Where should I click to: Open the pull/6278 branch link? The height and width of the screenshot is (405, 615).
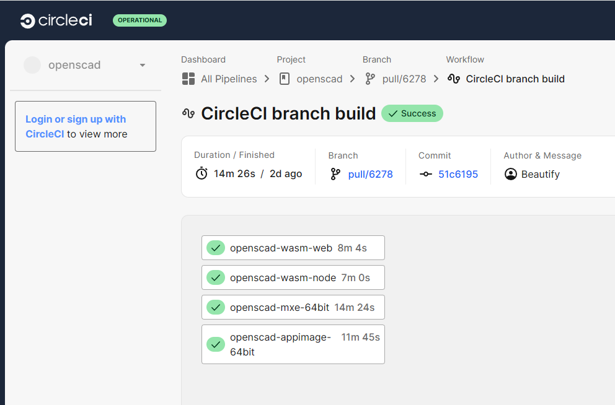coord(370,174)
